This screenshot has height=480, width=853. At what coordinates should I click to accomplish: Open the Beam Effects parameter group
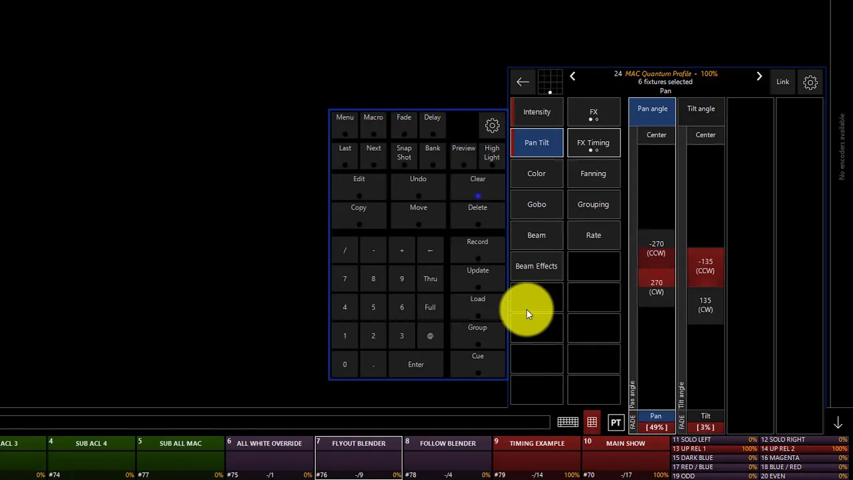tap(536, 266)
